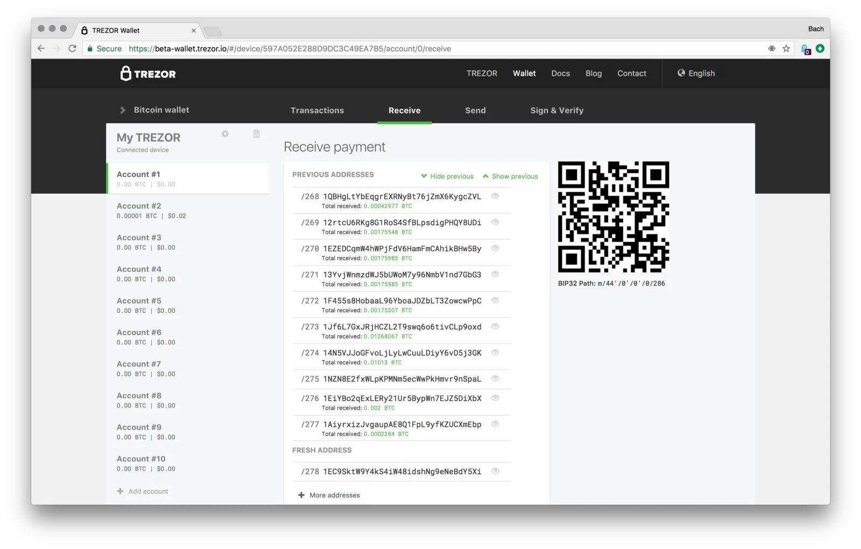Expand the Bitcoin wallet arrow
The image size is (861, 549).
click(123, 109)
